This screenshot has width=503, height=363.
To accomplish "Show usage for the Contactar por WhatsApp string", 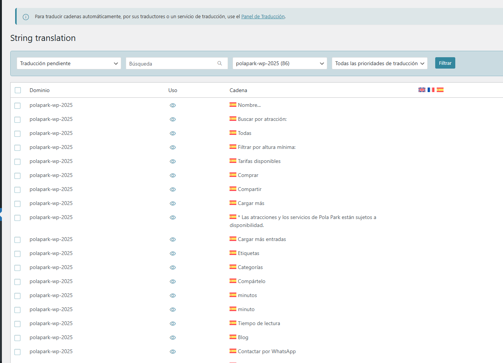I will click(x=173, y=352).
